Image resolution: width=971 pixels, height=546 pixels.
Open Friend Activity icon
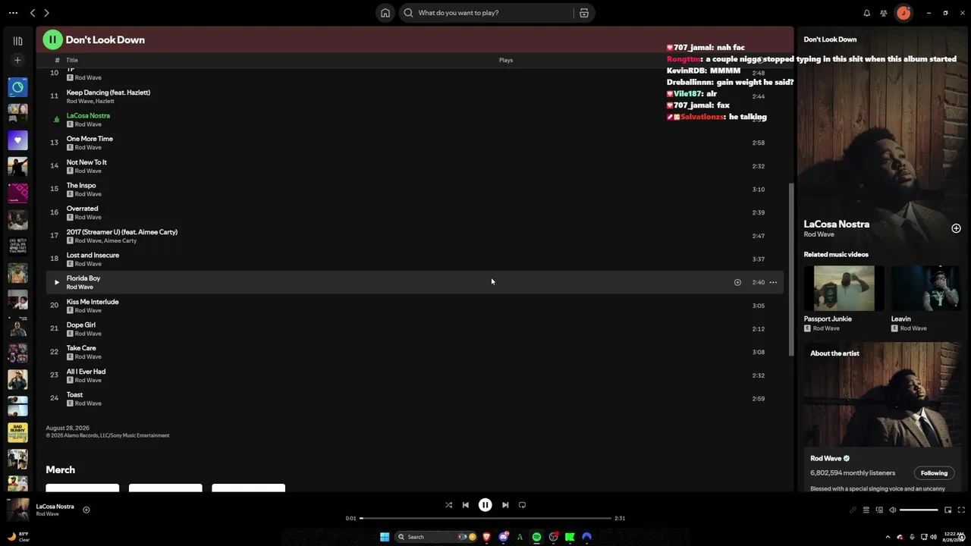point(884,13)
